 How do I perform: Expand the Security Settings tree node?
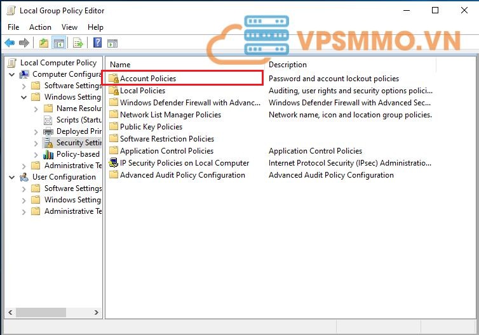point(36,143)
